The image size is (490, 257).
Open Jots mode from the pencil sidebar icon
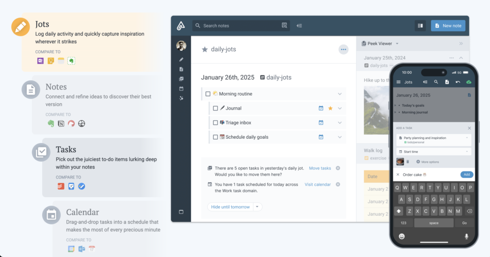coord(181,59)
